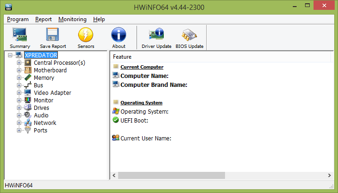Image resolution: width=338 pixels, height=193 pixels.
Task: Click the green check icon beside UEFI Boot
Action: click(116, 120)
